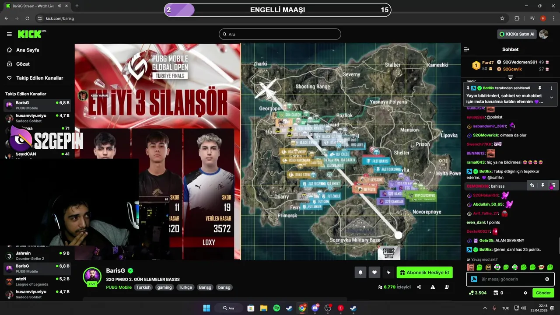Open the pinned message three-dot options
560x315 pixels.
[x=551, y=88]
